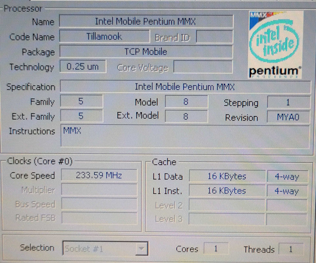Click the Cores count field
Screen dimensions: 316x263
tap(216, 249)
